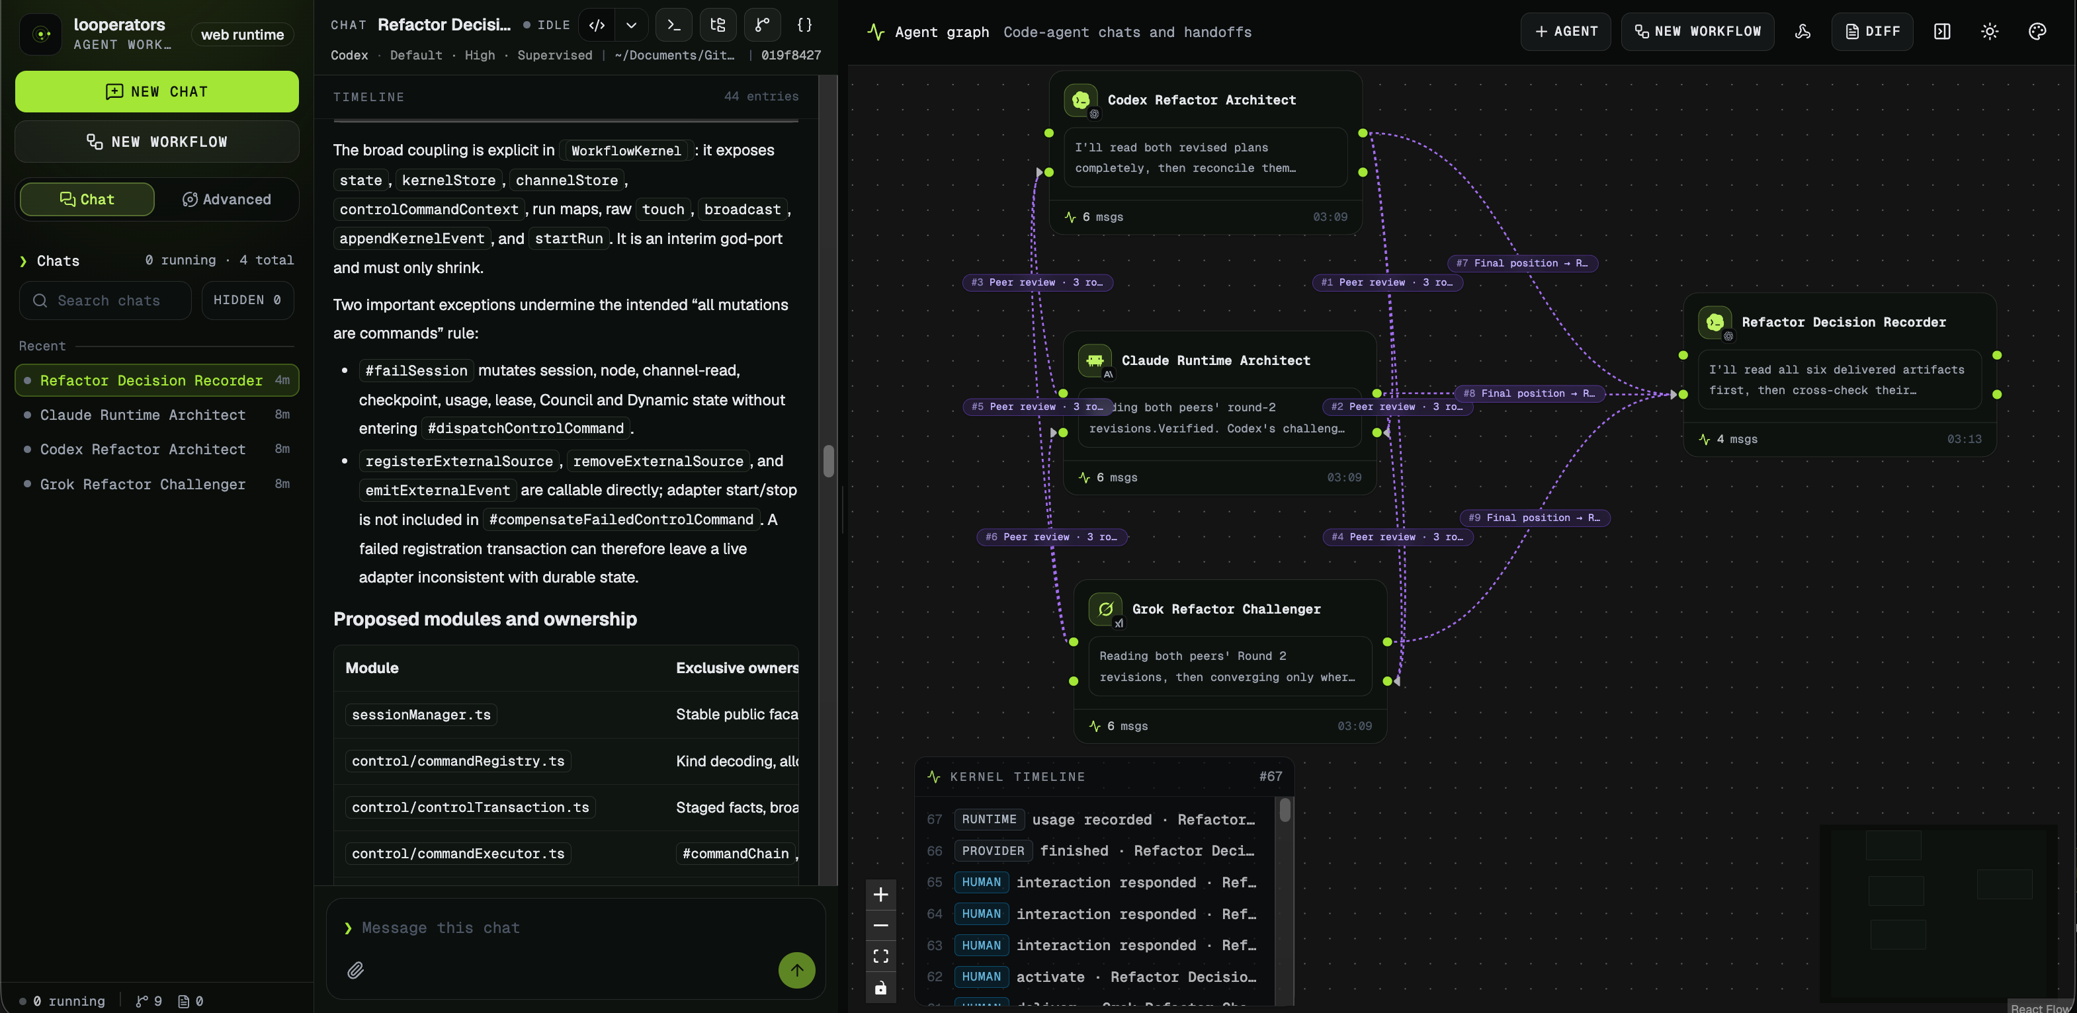Screen dimensions: 2077x1013
Task: Click the 6 msgs pulse icon on Codex node
Action: point(1070,217)
